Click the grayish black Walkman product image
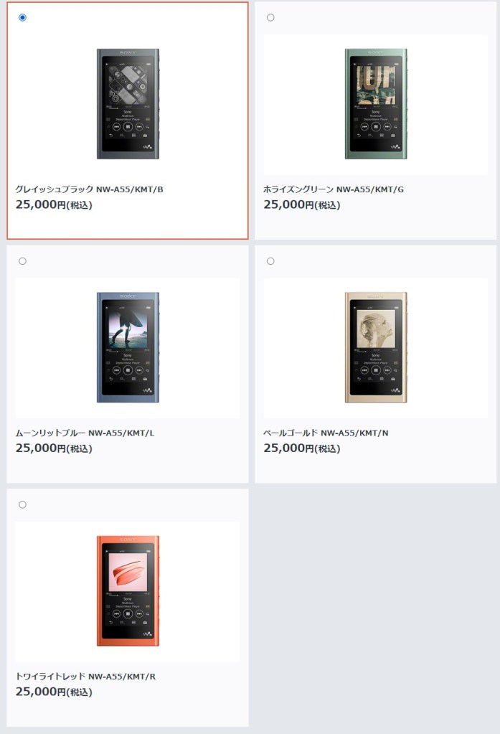This screenshot has height=734, width=500. [128, 104]
